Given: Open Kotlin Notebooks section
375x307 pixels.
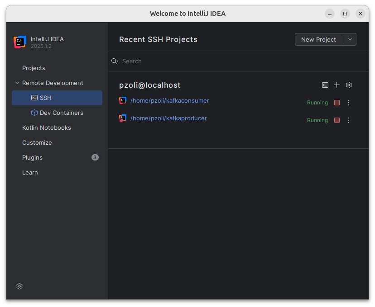Looking at the screenshot, I should 57,128.
